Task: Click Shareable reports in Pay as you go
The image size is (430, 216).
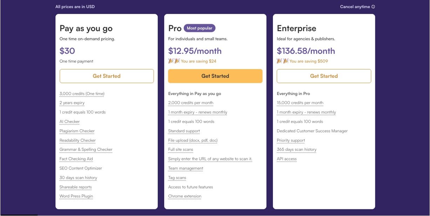Action: 75,187
